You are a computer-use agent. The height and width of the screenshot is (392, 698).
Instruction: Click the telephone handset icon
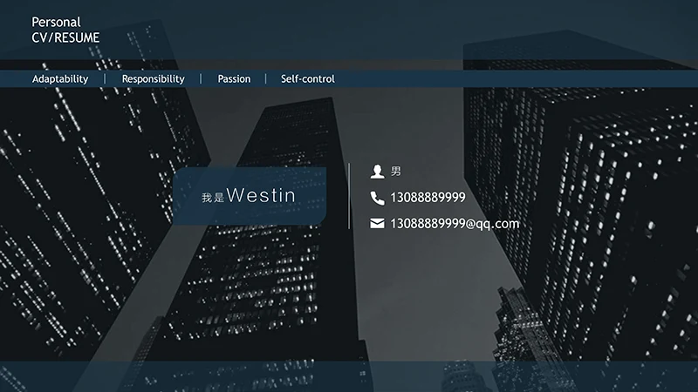pyautogui.click(x=377, y=198)
